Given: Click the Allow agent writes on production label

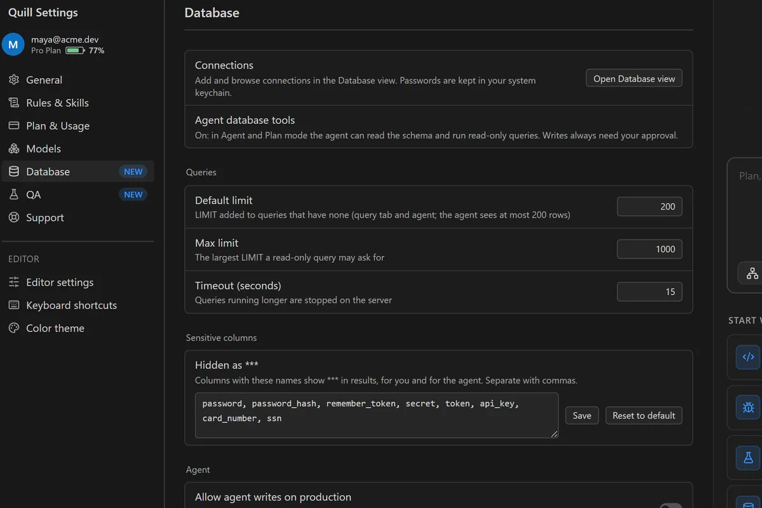Looking at the screenshot, I should 273,497.
